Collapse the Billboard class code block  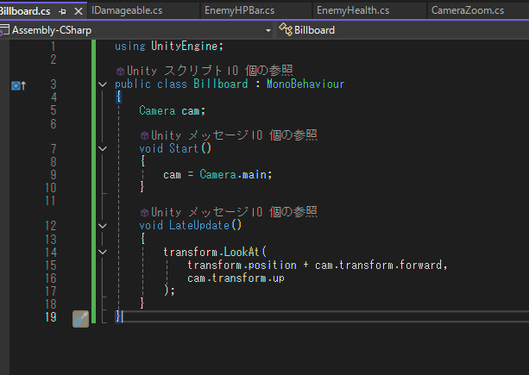tap(103, 84)
